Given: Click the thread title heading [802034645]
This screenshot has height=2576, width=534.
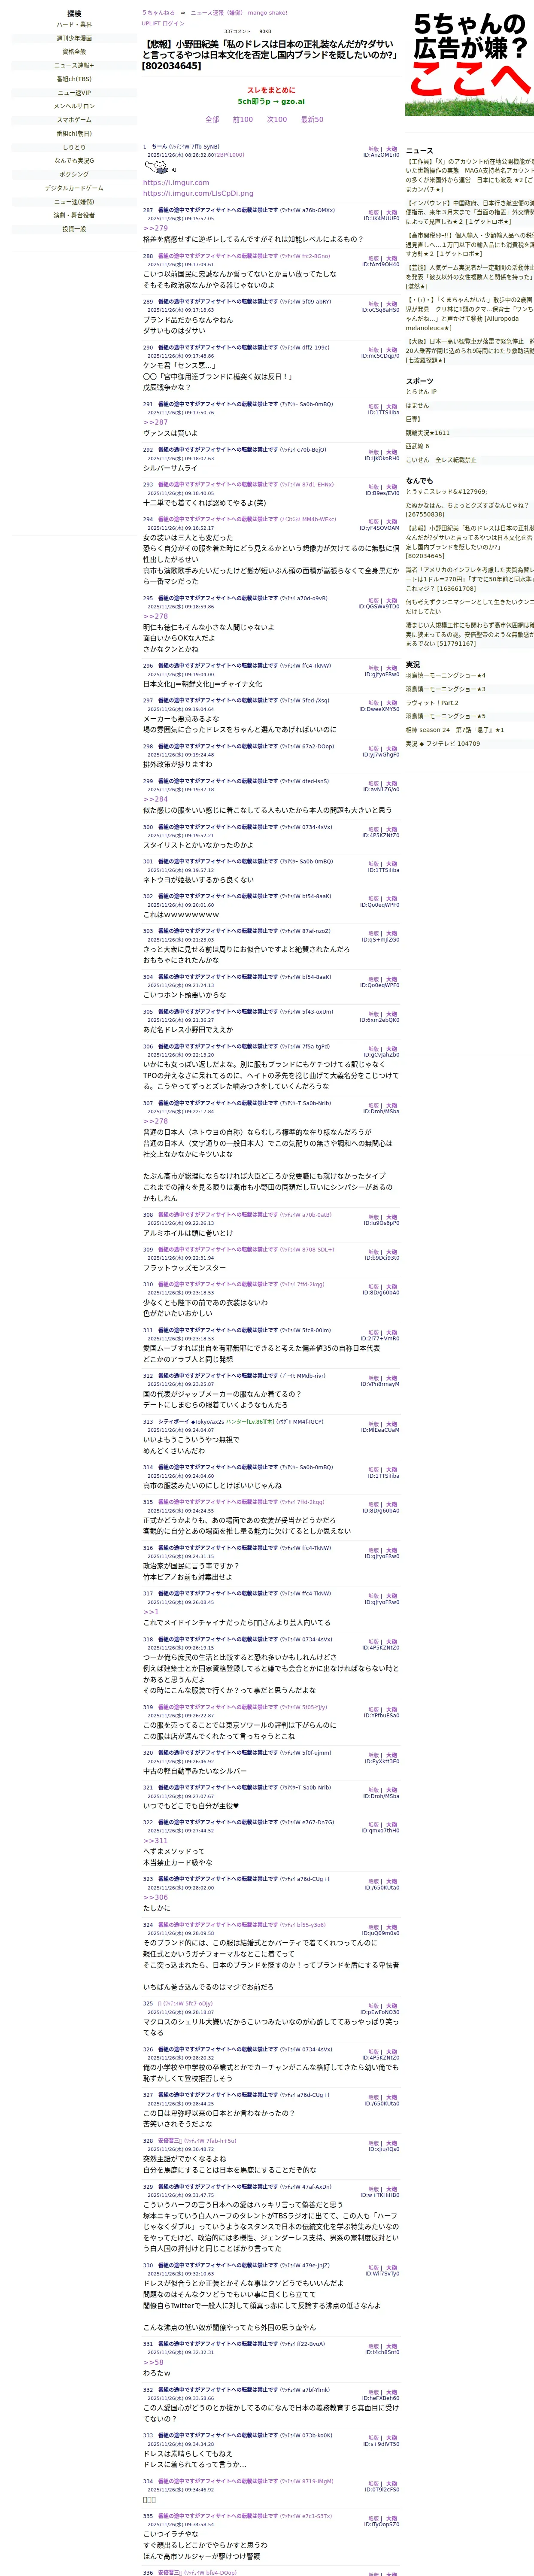Looking at the screenshot, I should 270,55.
